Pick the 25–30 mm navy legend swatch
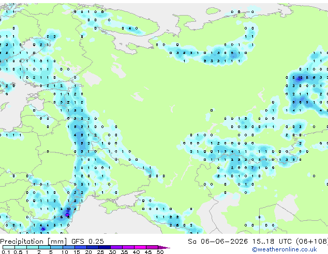 tap(104, 247)
